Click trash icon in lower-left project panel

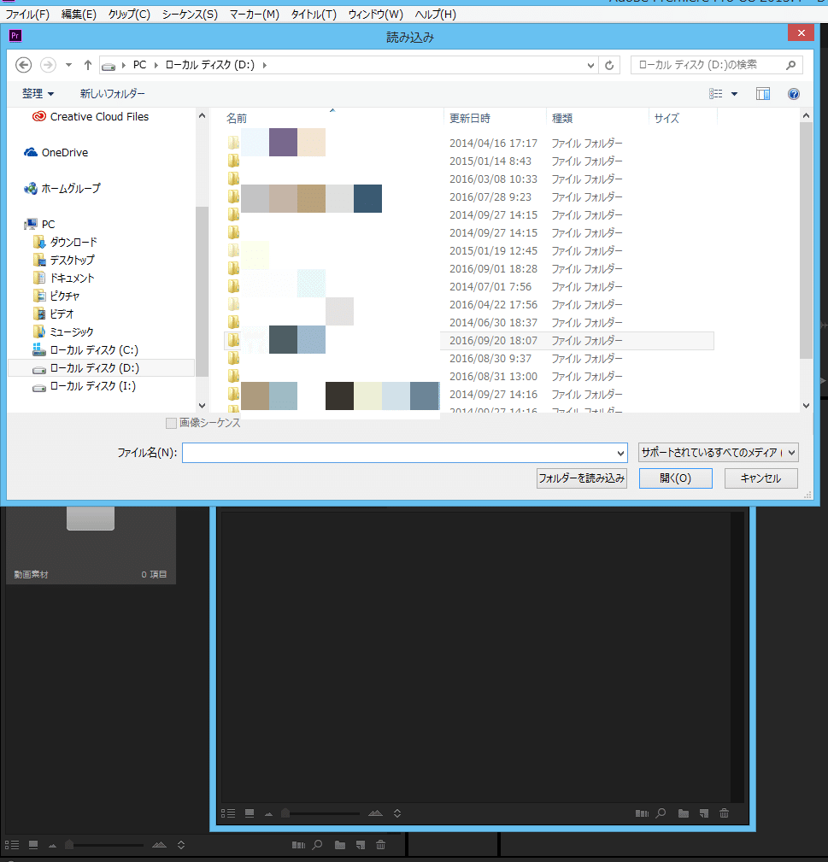(380, 844)
